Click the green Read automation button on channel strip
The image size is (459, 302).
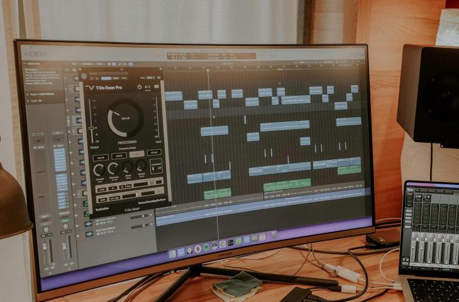tap(65, 221)
